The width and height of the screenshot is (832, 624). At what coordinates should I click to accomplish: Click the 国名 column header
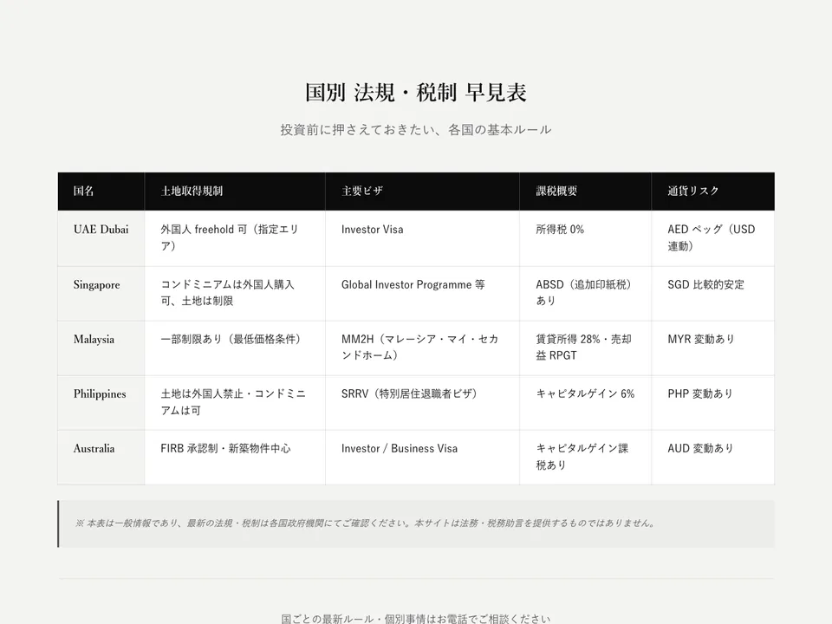(101, 191)
